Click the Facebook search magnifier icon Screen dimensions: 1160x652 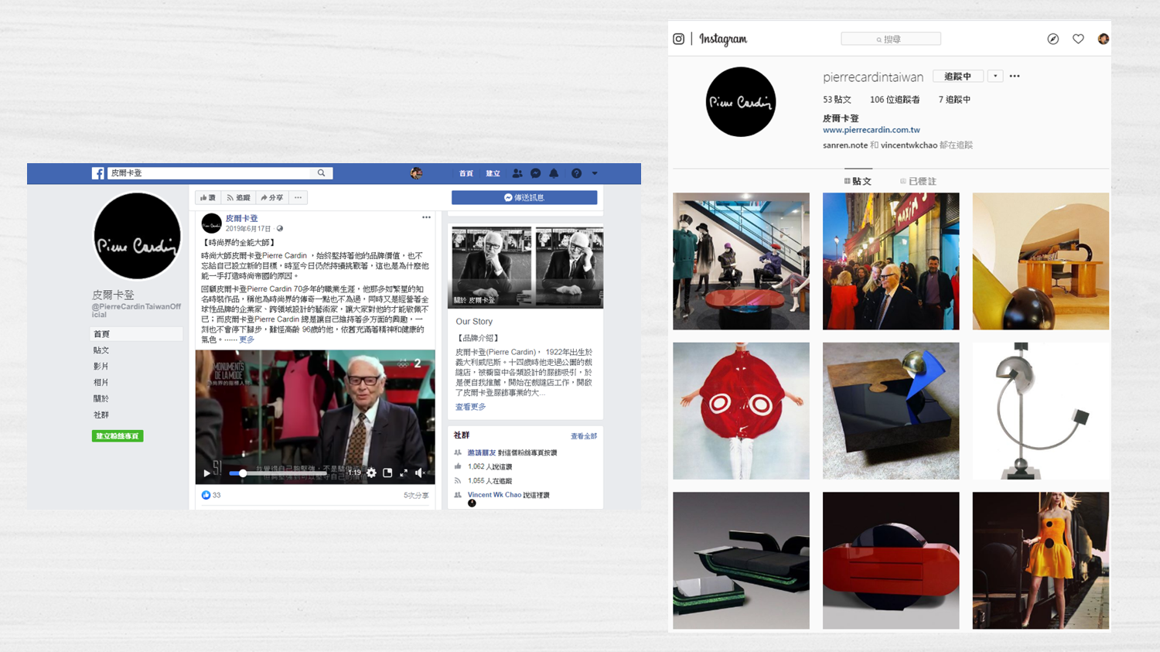321,173
